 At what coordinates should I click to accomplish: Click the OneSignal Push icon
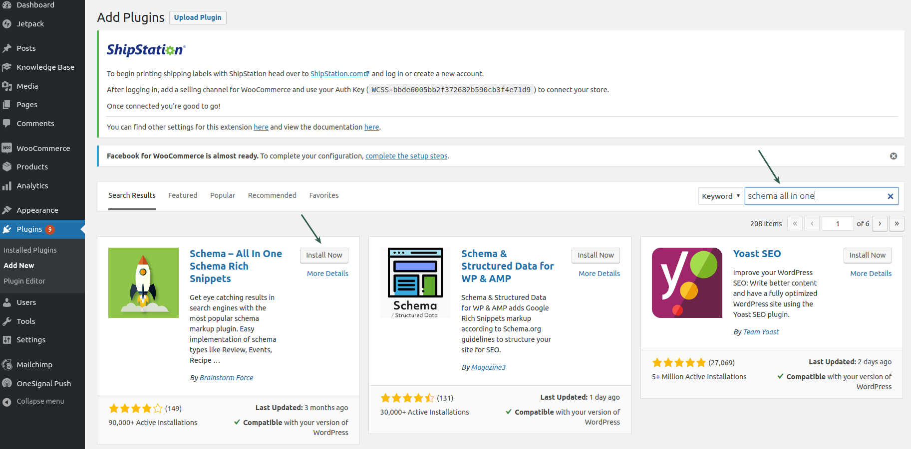click(7, 383)
